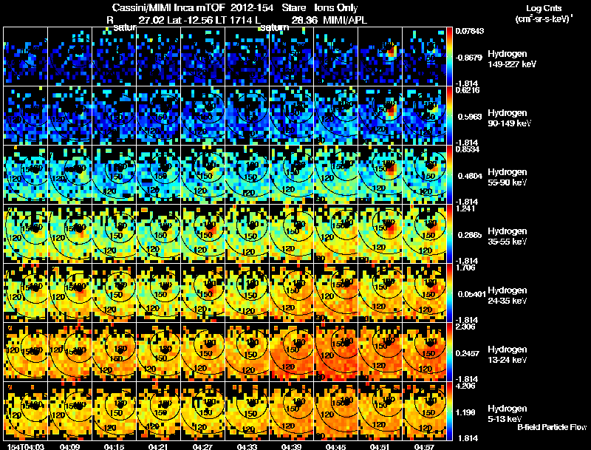Screen dimensions: 591x450
Task: Click the 'Log Cnts' scale heading
Action: pyautogui.click(x=544, y=8)
